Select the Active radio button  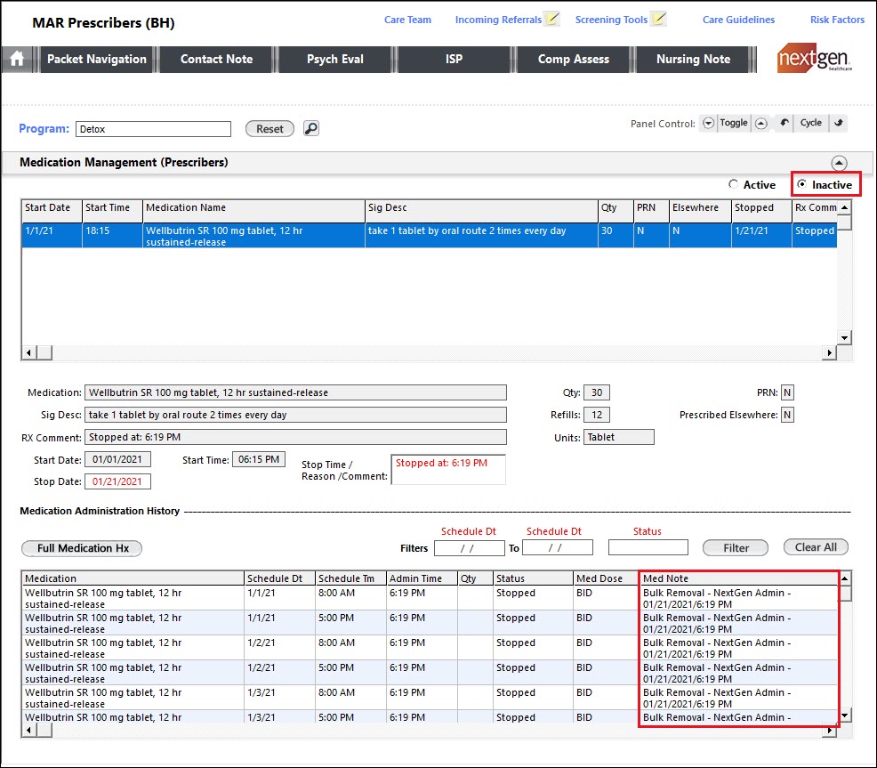(x=733, y=185)
